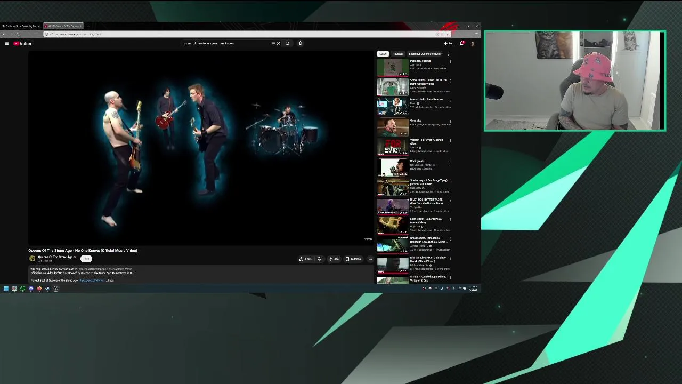Click the Luo create button
The height and width of the screenshot is (384, 682).
click(449, 43)
